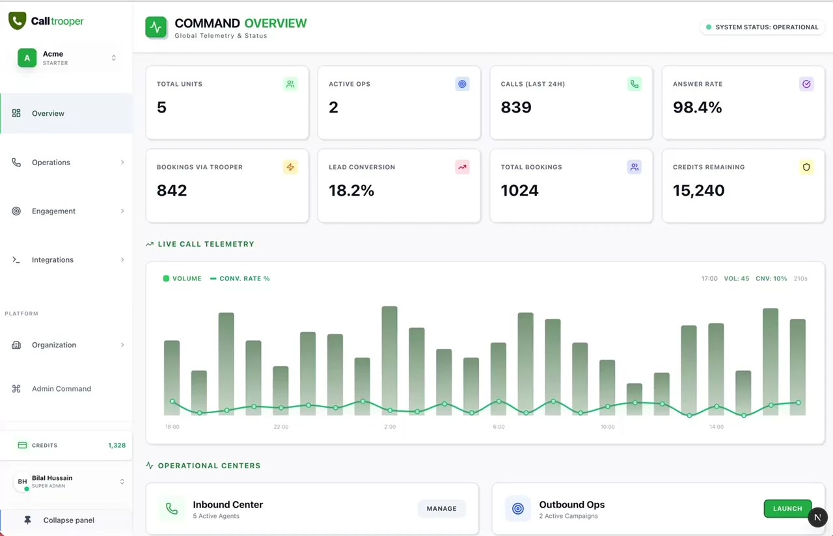Click the Overview grid icon in sidebar
This screenshot has width=833, height=536.
pos(16,113)
